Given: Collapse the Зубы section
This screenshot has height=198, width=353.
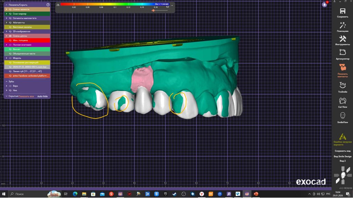Looking at the screenshot, I should [6, 81].
